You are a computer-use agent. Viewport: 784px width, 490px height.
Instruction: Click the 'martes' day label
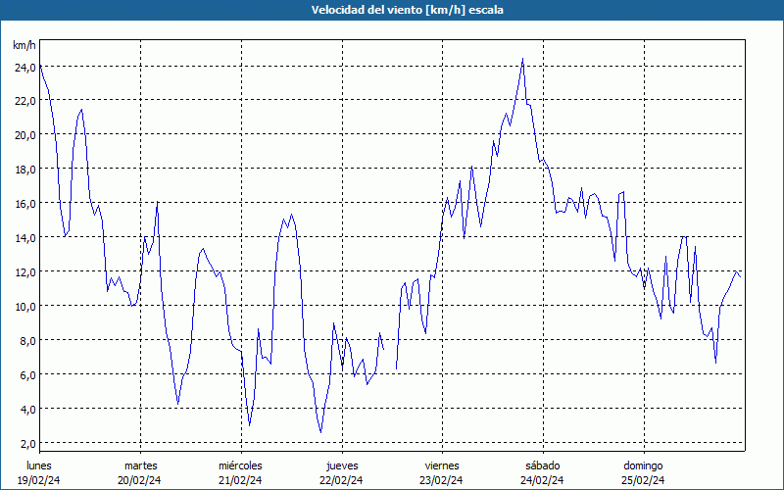(141, 465)
